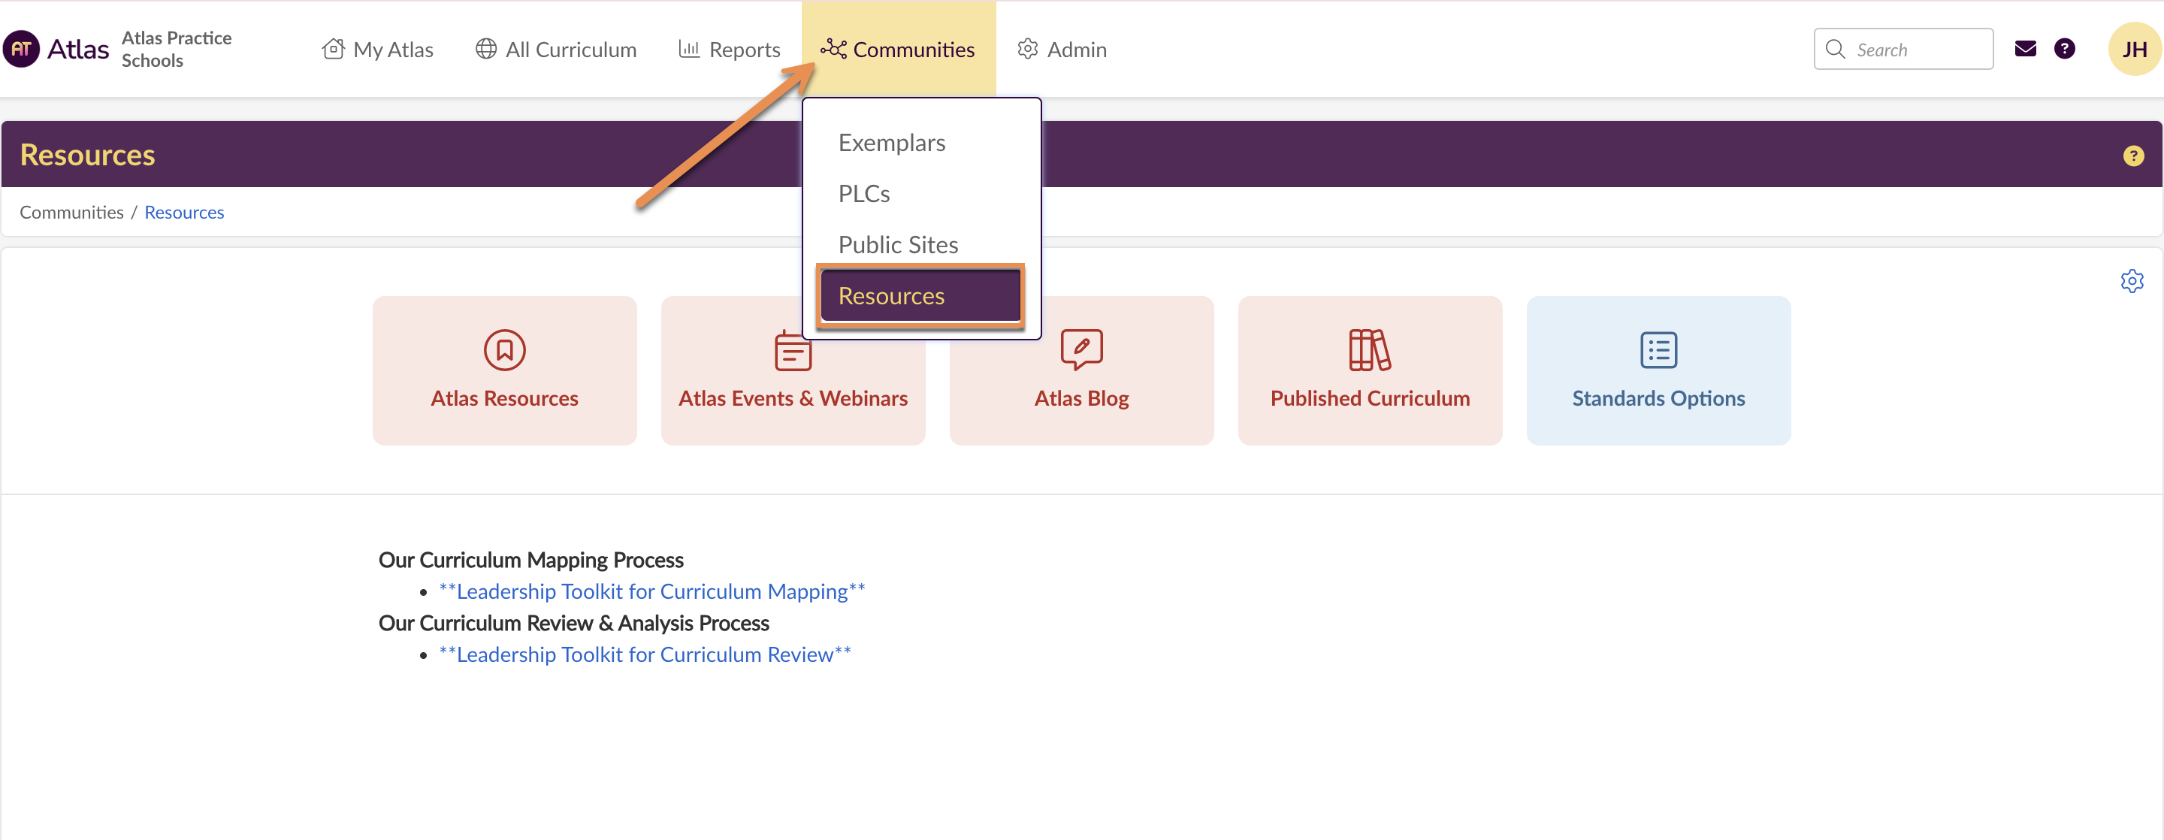Click the help question mark in top navigation

click(2064, 49)
